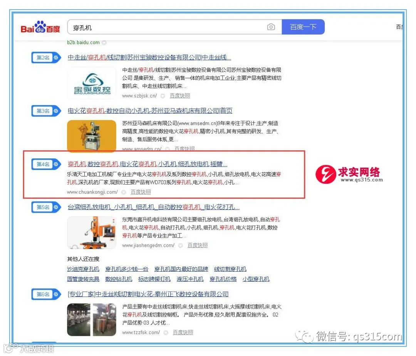Viewport: 416px width, 356px height.
Task: Select related search 标志牌铆钉机
Action: (x=154, y=279)
